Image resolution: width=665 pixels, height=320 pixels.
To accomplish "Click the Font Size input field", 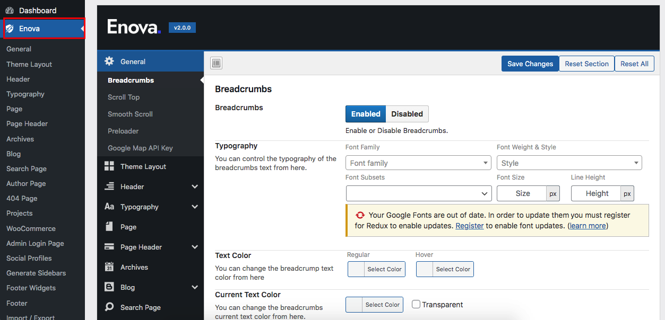I will point(522,193).
